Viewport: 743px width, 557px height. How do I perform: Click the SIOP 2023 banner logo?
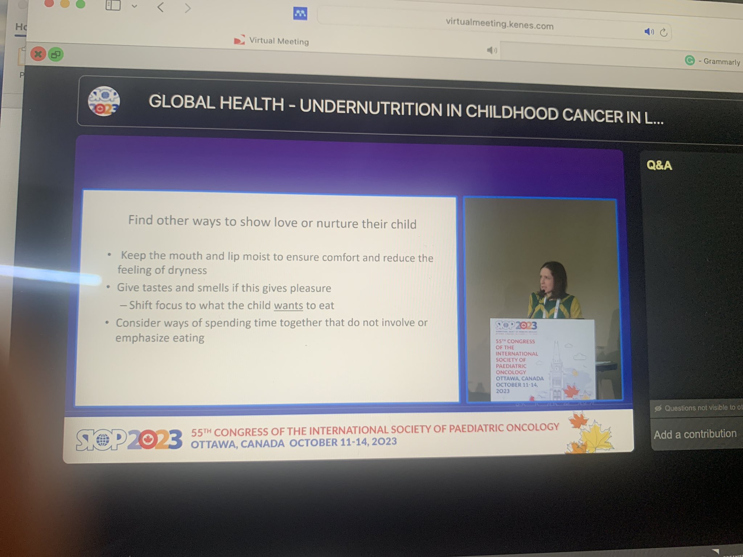point(129,440)
